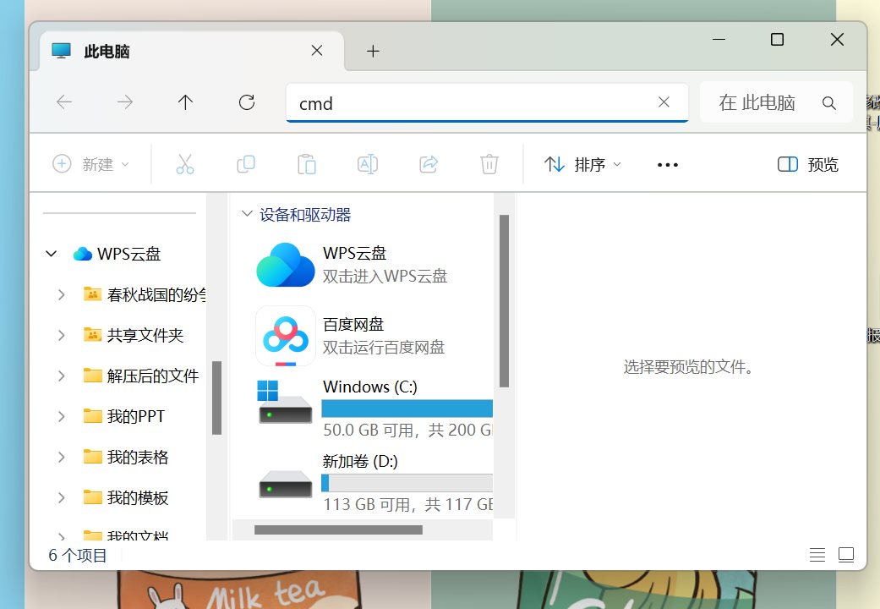The width and height of the screenshot is (880, 609).
Task: Click the 新建 plus circle icon
Action: (x=62, y=164)
